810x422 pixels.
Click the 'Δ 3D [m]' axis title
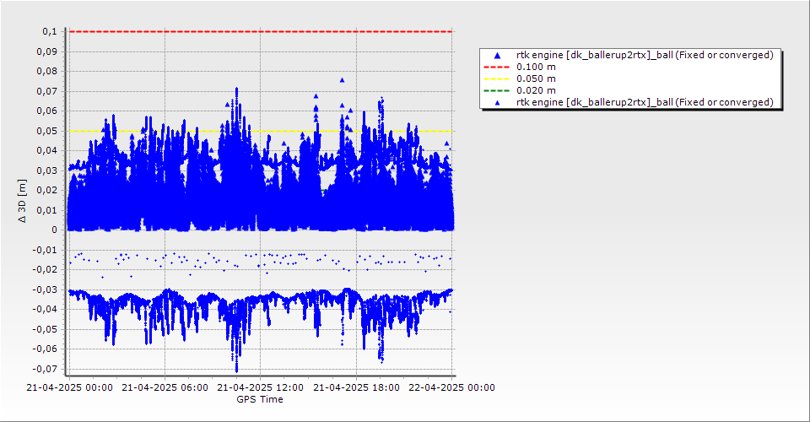pyautogui.click(x=22, y=202)
